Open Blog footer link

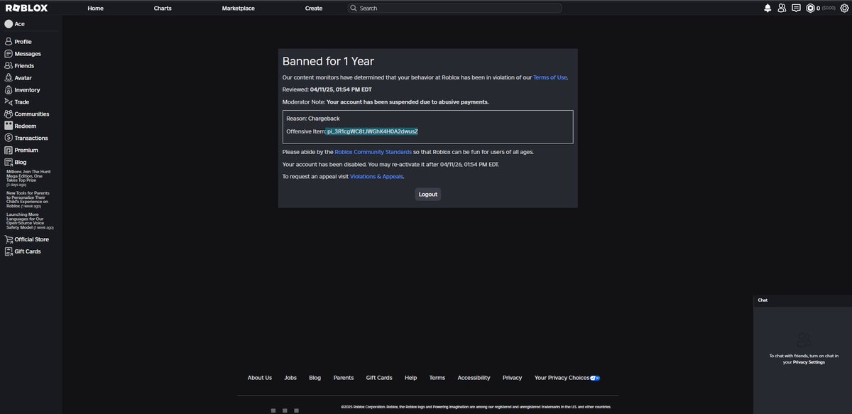[x=315, y=378]
